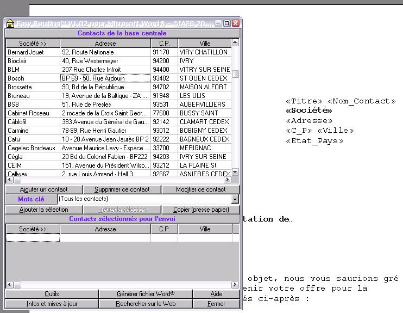
Task: Click 'Ajouter un contact' button
Action: point(43,189)
